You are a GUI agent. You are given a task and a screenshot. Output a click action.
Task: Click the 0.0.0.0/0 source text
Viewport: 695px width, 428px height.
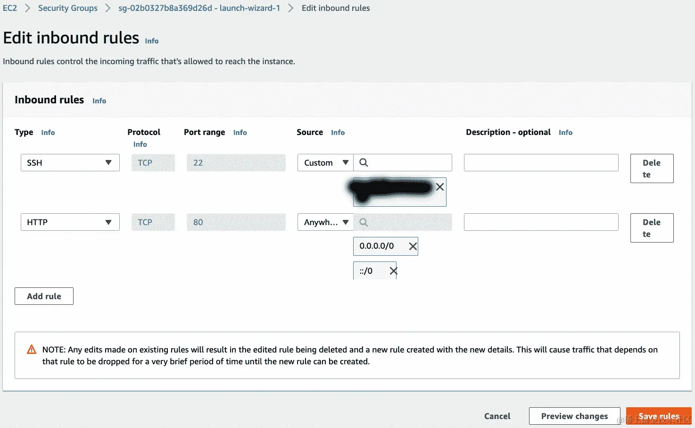click(x=376, y=246)
